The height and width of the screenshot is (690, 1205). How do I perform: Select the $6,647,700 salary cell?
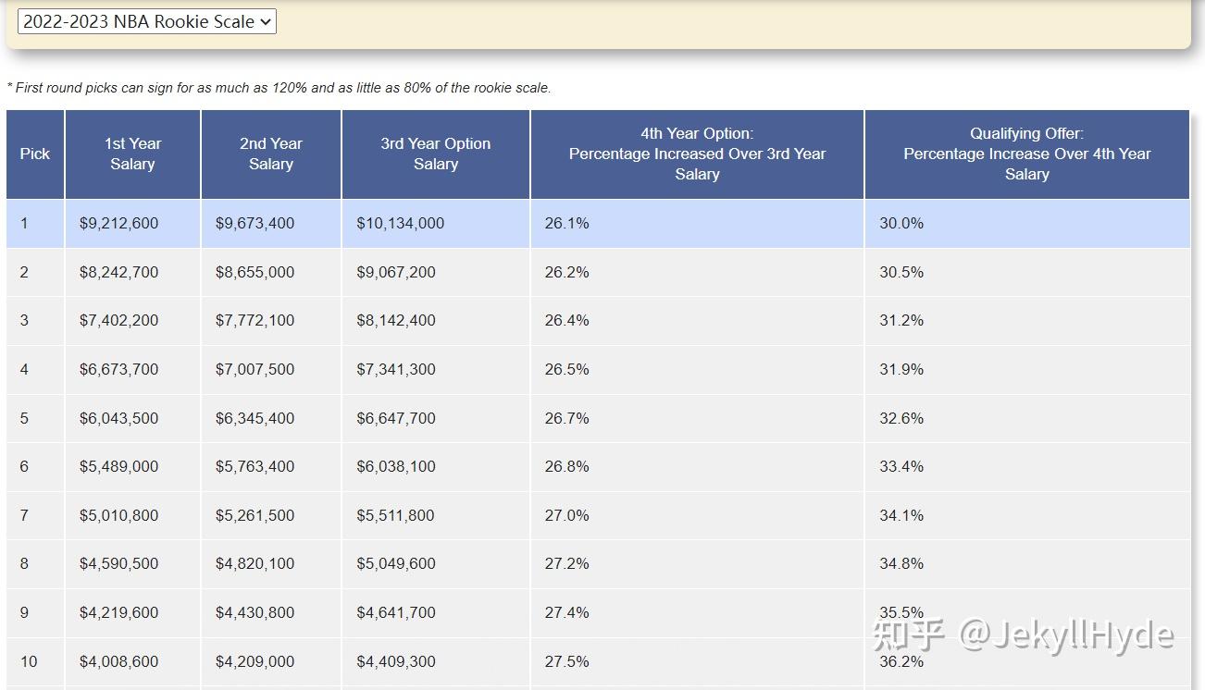click(x=436, y=418)
